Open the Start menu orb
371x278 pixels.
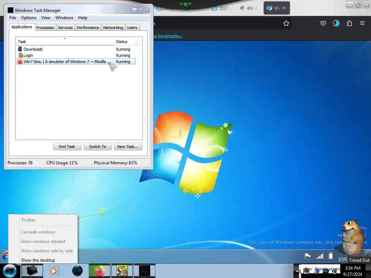[9, 271]
